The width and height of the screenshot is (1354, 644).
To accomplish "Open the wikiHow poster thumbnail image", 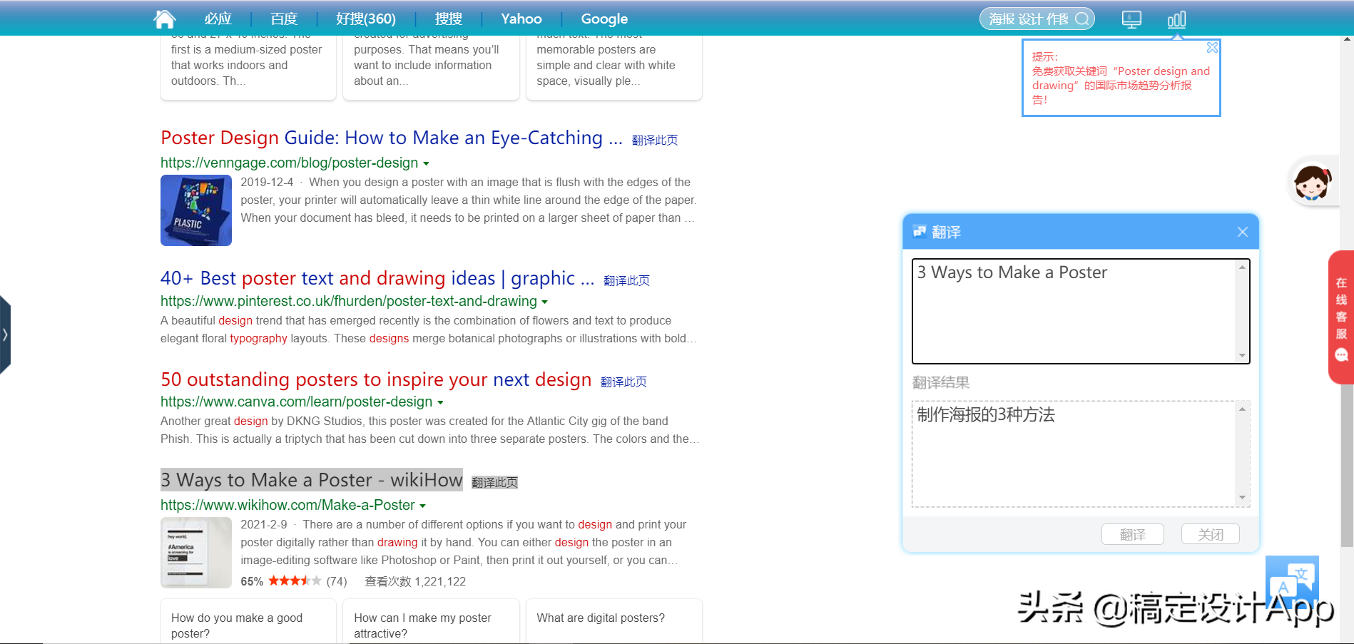I will 196,553.
